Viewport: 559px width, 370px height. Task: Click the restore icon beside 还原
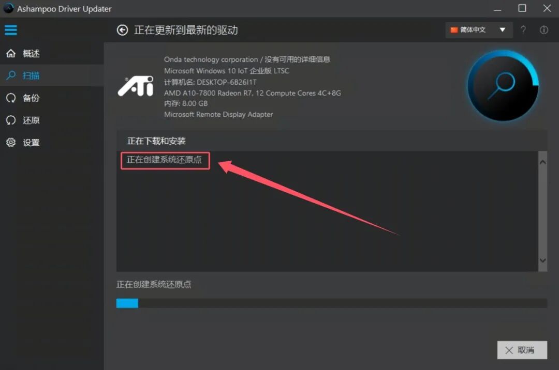11,120
